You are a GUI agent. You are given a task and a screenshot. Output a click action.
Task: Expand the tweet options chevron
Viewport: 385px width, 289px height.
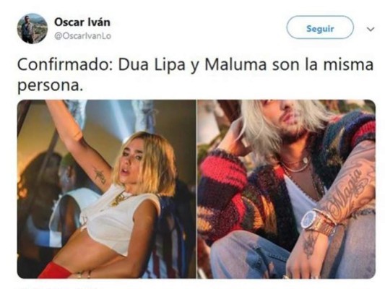pos(371,29)
